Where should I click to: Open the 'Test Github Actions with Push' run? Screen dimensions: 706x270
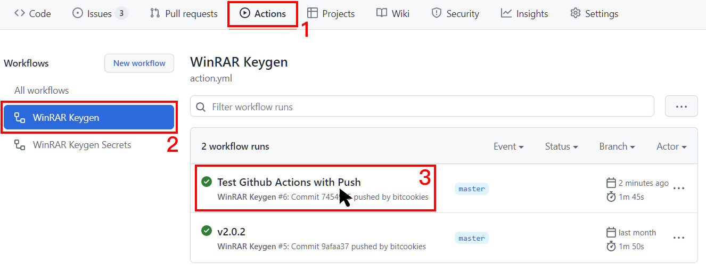point(289,182)
